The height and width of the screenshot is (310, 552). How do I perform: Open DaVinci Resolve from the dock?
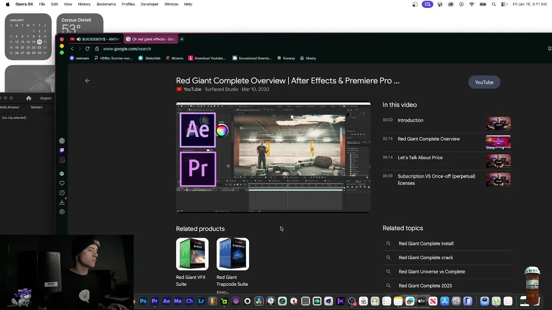click(259, 301)
